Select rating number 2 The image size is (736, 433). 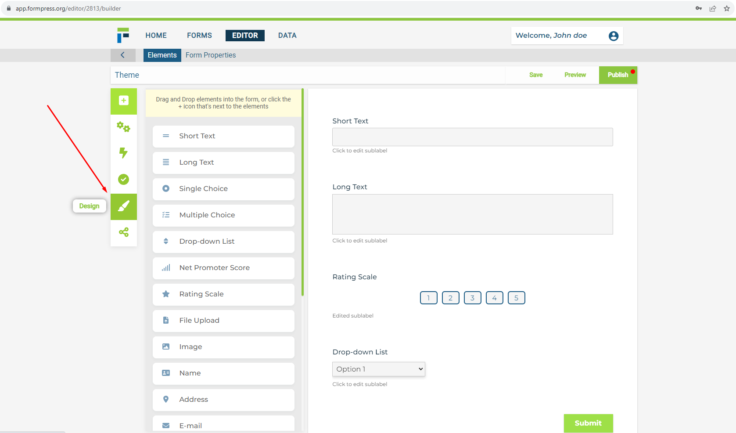[450, 298]
